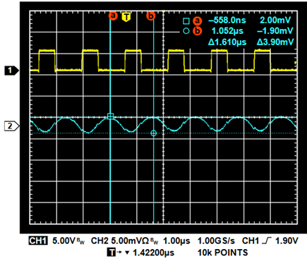
Task: Click trigger delay value 1.42200µs
Action: click(x=154, y=253)
